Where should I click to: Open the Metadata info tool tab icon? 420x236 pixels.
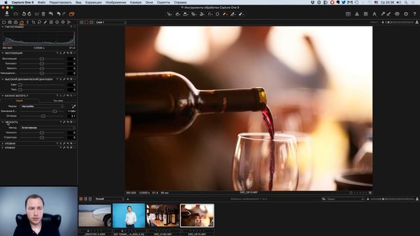[x=57, y=22]
